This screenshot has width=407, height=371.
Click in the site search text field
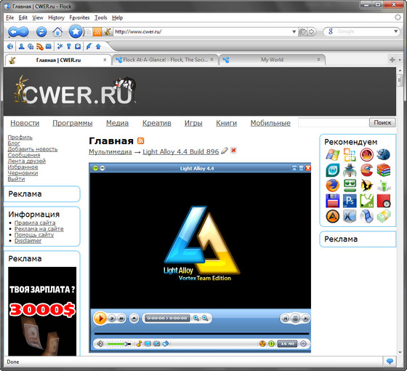click(334, 122)
